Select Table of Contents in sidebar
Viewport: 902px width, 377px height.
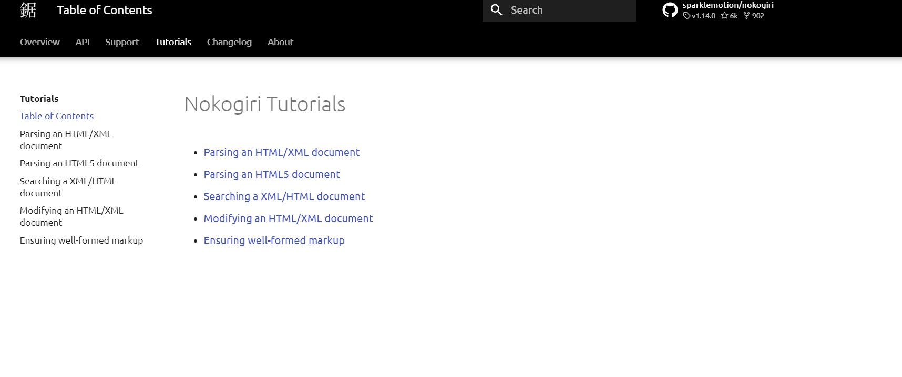[57, 116]
